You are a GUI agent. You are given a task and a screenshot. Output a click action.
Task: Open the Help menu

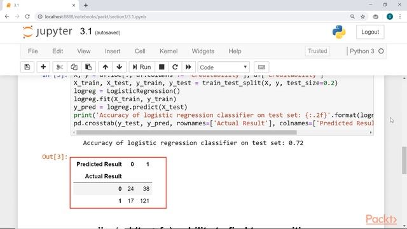point(235,51)
